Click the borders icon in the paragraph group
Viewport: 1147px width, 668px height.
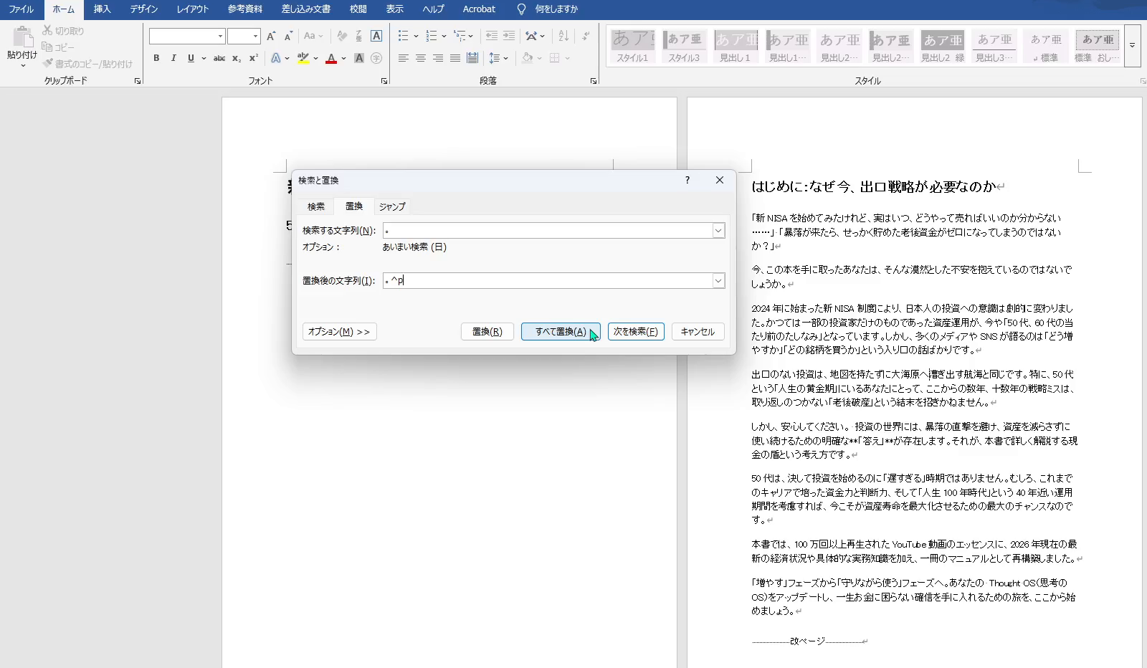coord(554,58)
